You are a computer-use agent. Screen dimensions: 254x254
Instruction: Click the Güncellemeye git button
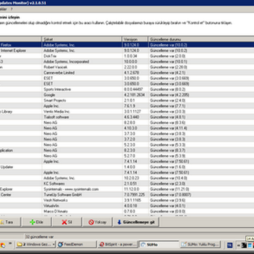pyautogui.click(x=136, y=222)
